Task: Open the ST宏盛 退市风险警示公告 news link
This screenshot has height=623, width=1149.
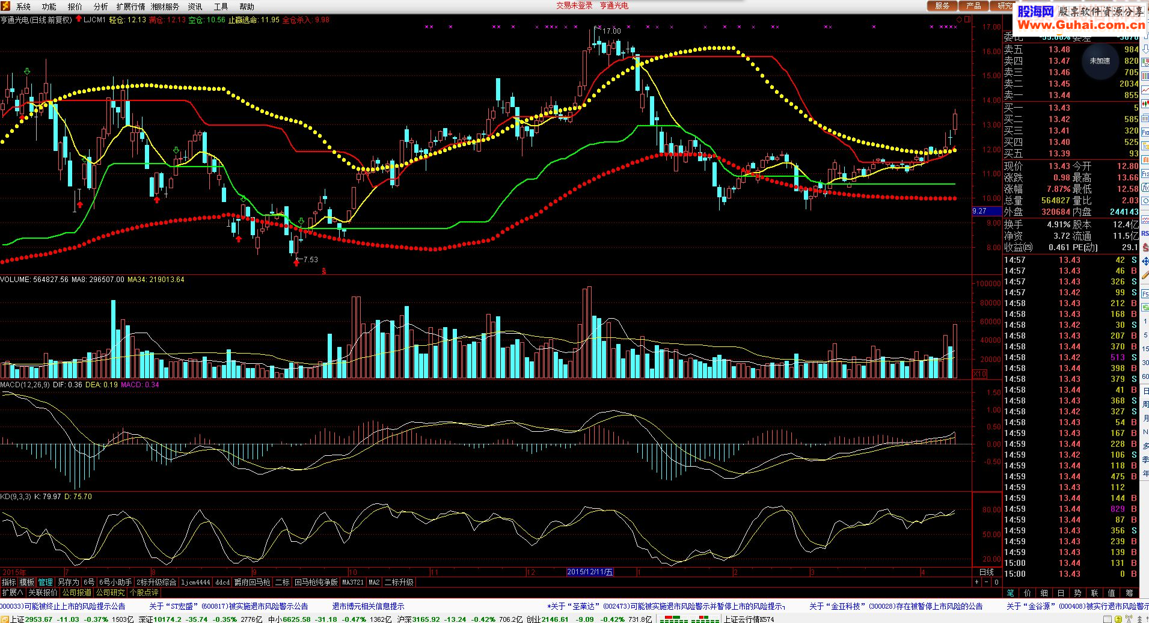Action: click(x=228, y=606)
